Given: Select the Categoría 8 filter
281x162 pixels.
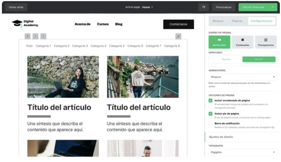Looking at the screenshot, I should coord(172,46).
